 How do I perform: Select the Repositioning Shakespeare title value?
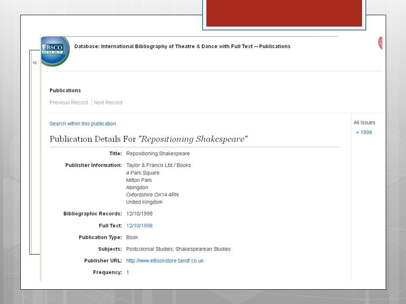pyautogui.click(x=158, y=154)
